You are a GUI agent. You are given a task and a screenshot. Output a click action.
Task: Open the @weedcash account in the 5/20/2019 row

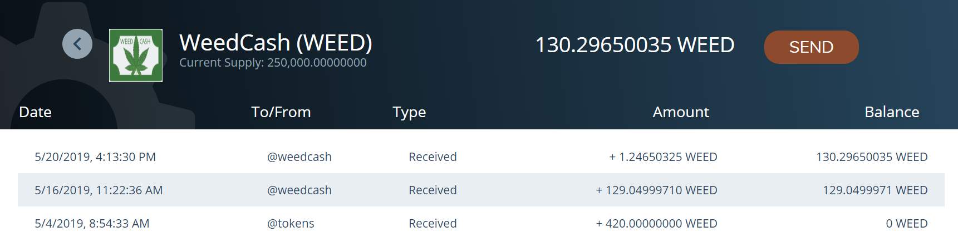coord(299,157)
